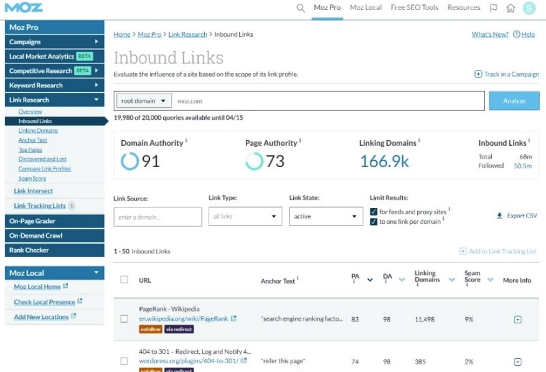This screenshot has height=372, width=546.
Task: Click the Link Source domain input field
Action: click(158, 217)
